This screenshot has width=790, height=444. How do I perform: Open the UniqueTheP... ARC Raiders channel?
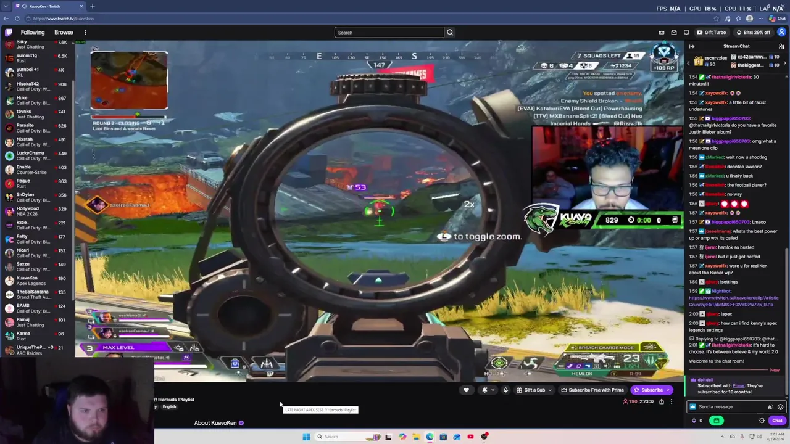[x=37, y=350]
